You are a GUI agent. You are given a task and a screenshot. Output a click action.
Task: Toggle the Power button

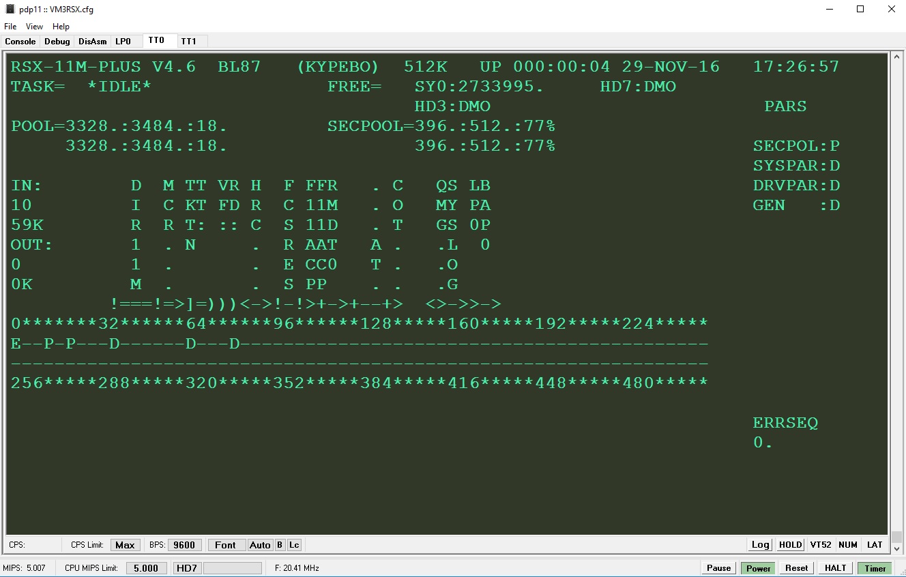pos(758,568)
